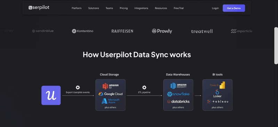
Task: Click the 'Data Warehouses' label
Action: (x=178, y=74)
